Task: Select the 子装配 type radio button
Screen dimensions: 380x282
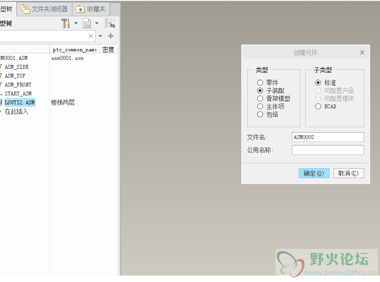Action: coord(260,91)
